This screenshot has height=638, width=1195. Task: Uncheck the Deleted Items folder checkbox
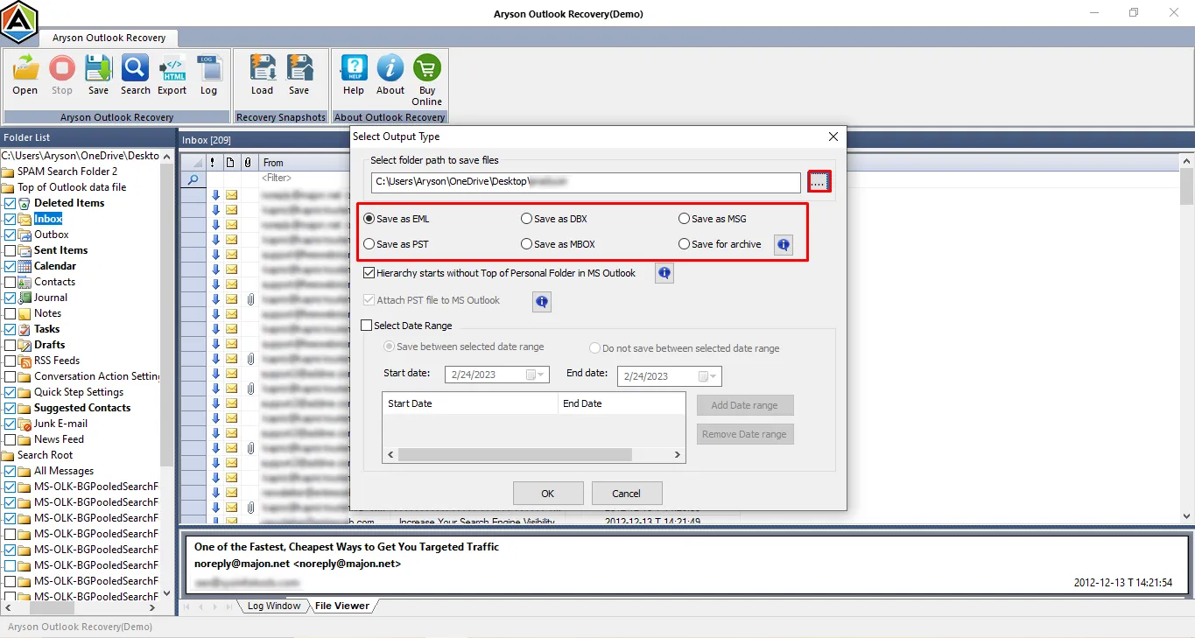tap(10, 203)
